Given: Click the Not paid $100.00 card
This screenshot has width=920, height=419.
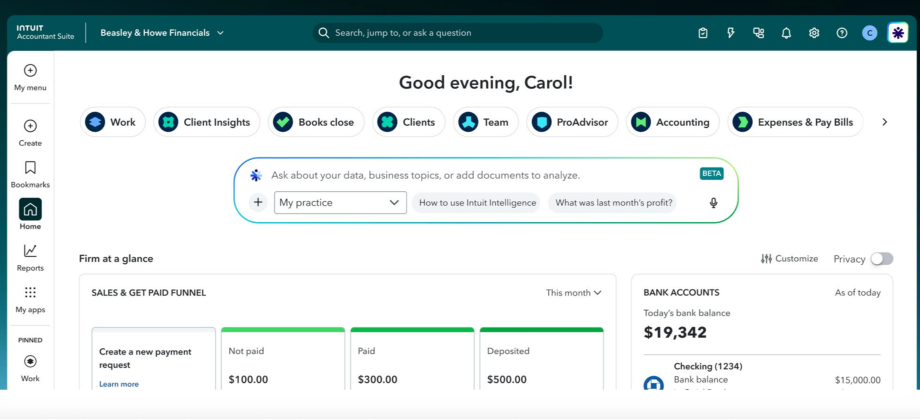Looking at the screenshot, I should coord(283,359).
